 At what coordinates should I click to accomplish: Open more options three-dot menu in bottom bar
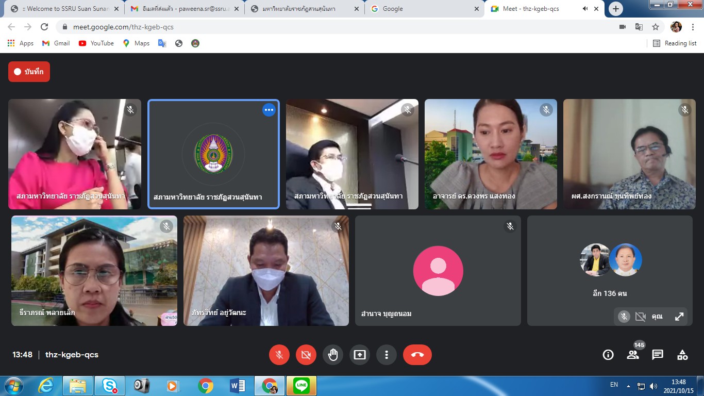click(x=387, y=355)
